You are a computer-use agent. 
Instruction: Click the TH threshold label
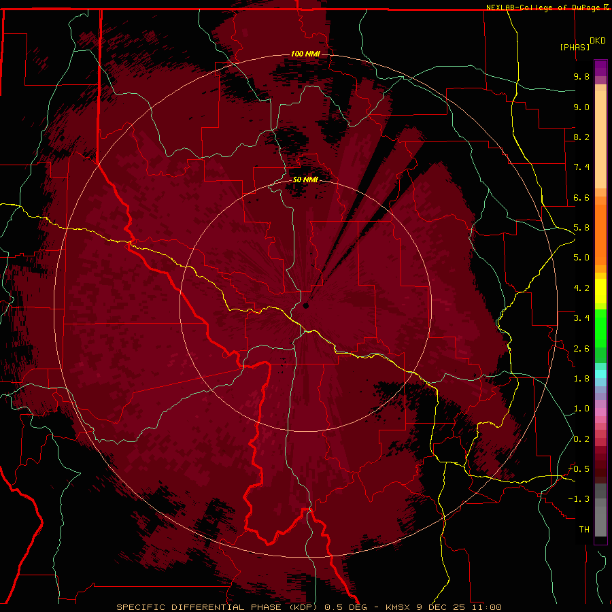tap(584, 530)
